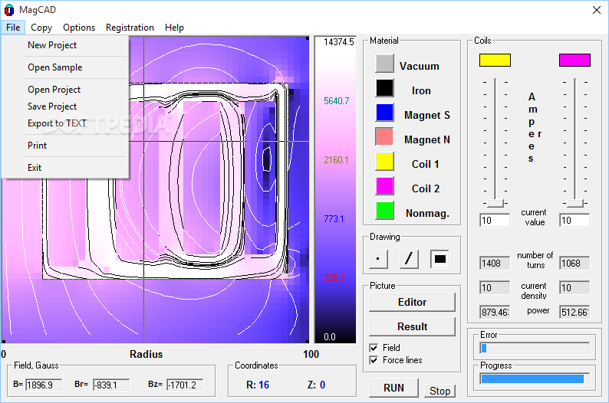The height and width of the screenshot is (403, 609).
Task: Open the Copy menu
Action: coord(41,28)
